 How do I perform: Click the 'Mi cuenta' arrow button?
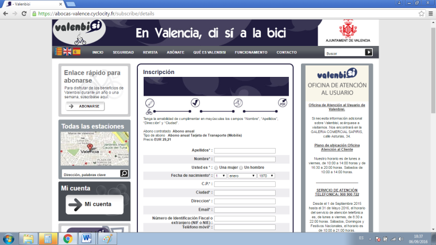click(x=95, y=204)
